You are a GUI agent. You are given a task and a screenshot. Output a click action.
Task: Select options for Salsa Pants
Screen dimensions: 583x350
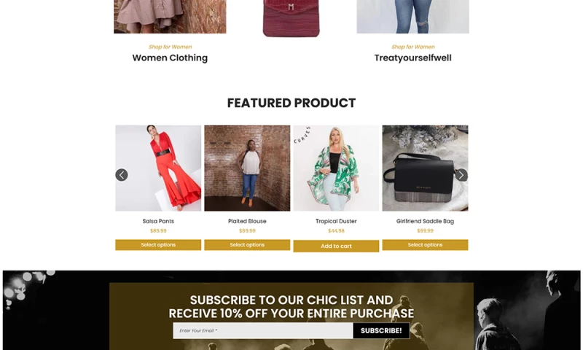click(158, 245)
